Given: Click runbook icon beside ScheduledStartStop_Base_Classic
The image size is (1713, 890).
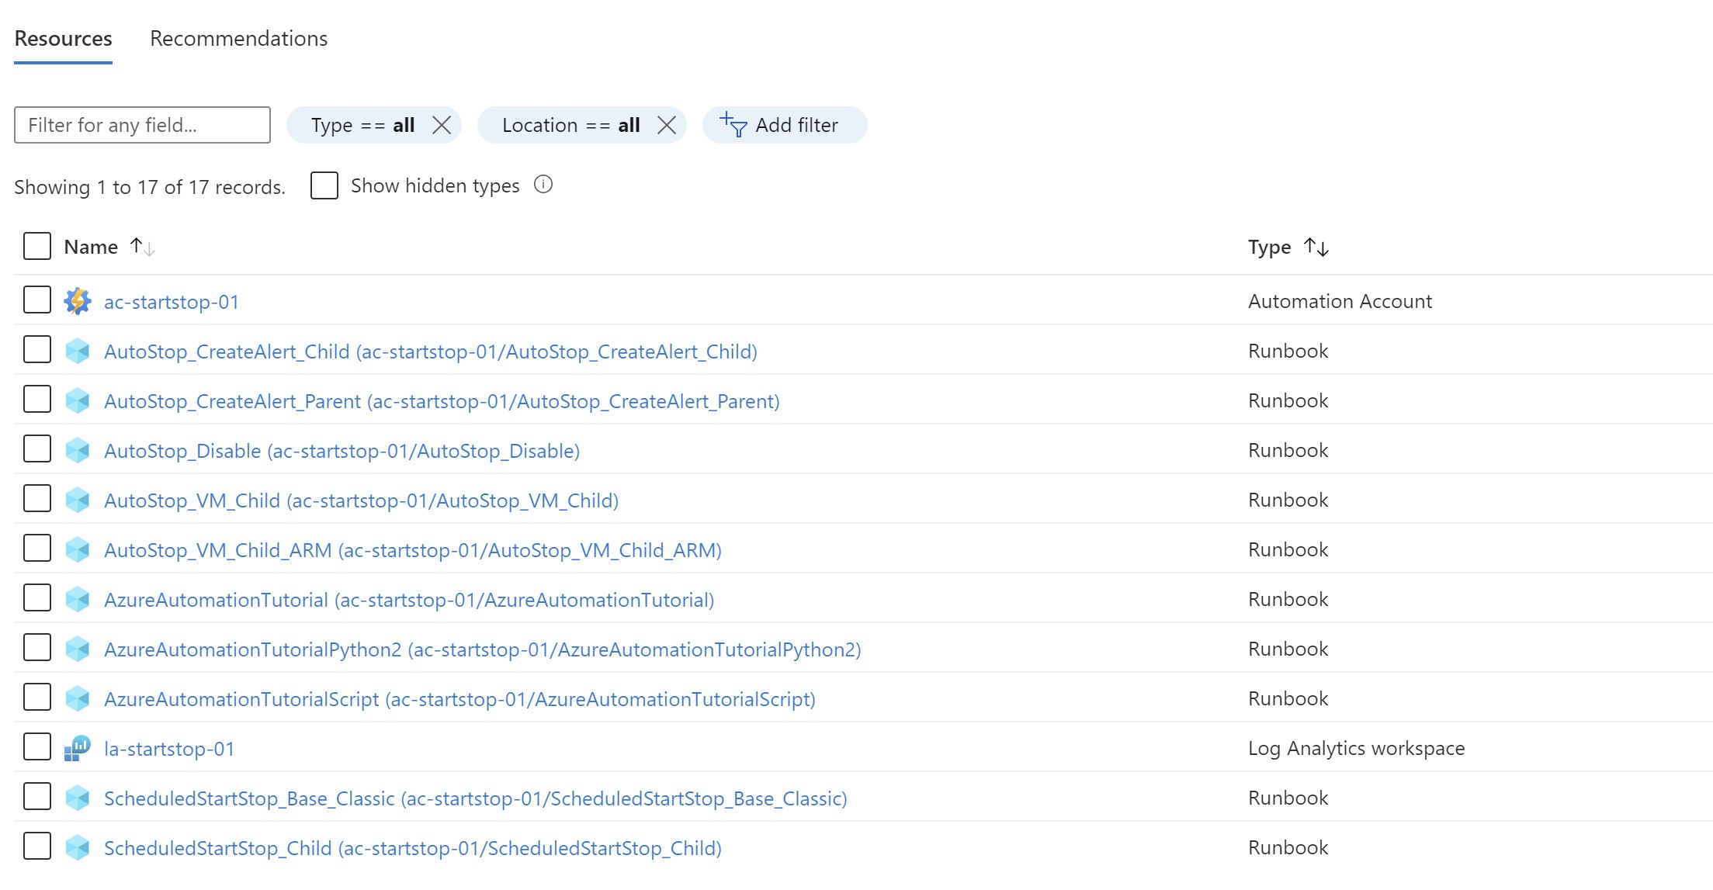Looking at the screenshot, I should coord(78,798).
